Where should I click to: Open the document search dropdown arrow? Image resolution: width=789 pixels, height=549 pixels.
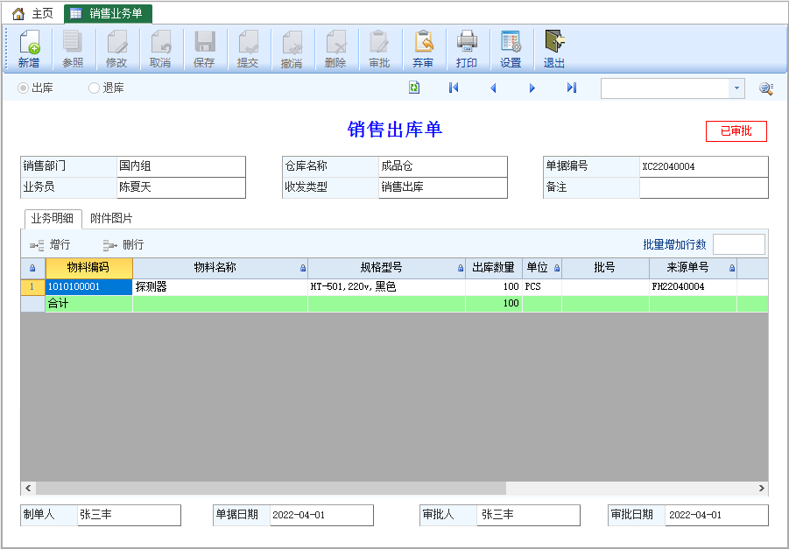(736, 88)
